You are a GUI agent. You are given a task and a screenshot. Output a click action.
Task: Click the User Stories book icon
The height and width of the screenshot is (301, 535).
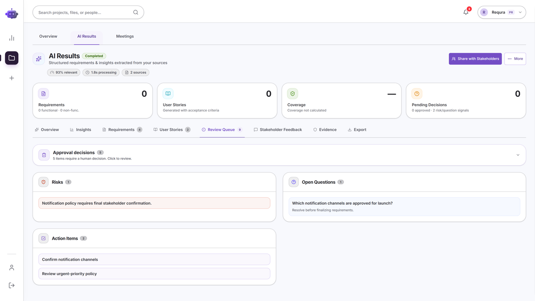pos(168,93)
